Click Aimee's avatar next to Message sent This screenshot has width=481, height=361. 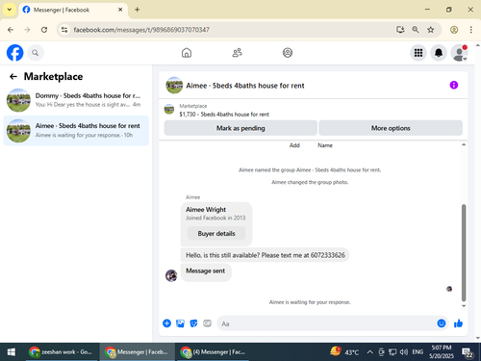coord(171,275)
